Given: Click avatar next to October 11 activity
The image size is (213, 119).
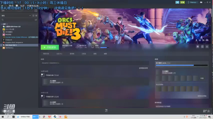Looking at the screenshot, I should [43, 97].
